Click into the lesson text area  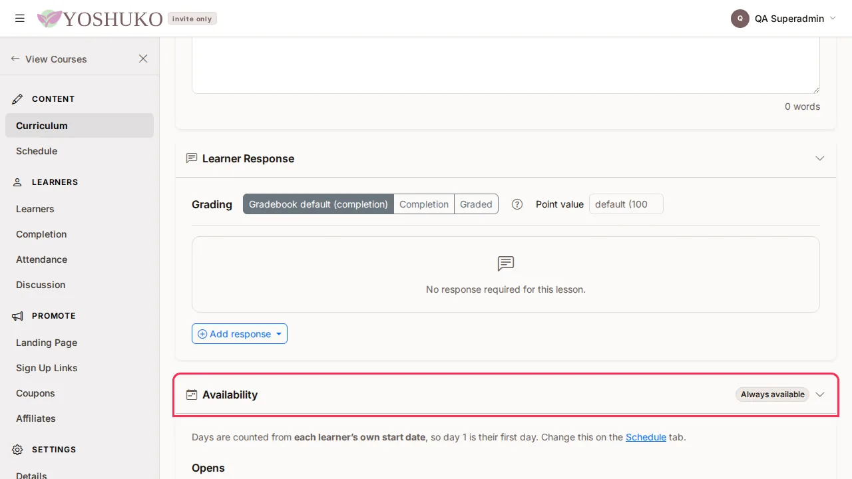[506, 65]
